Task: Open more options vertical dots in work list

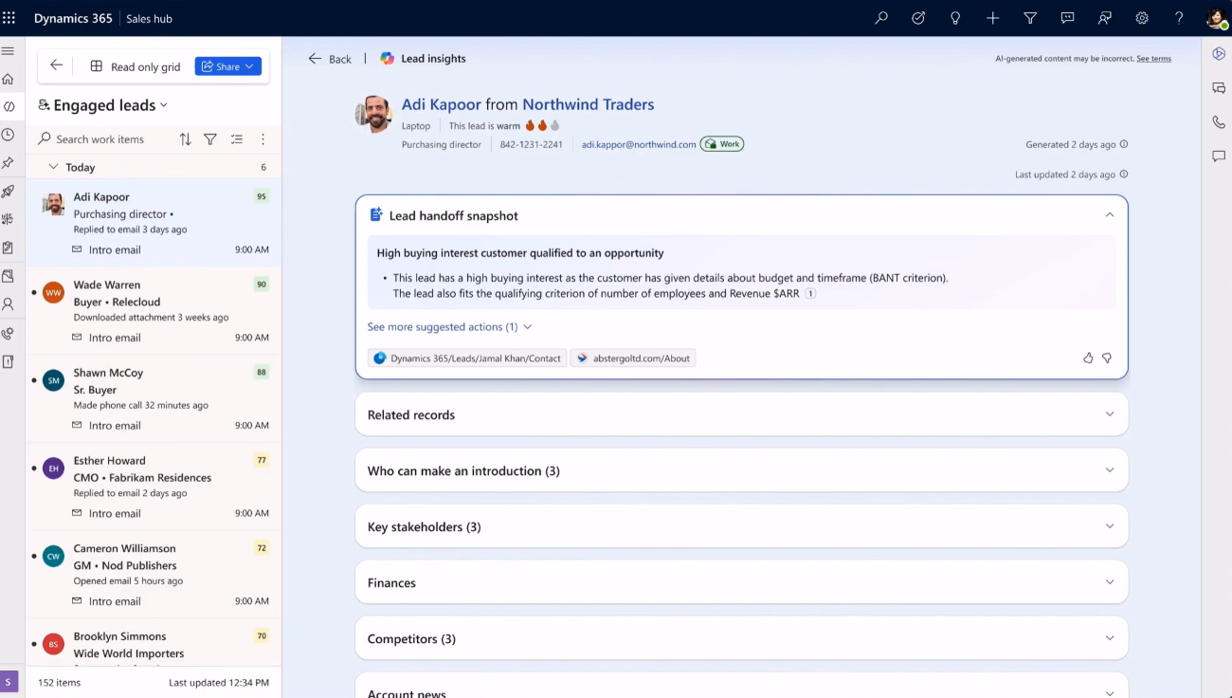Action: pos(263,139)
